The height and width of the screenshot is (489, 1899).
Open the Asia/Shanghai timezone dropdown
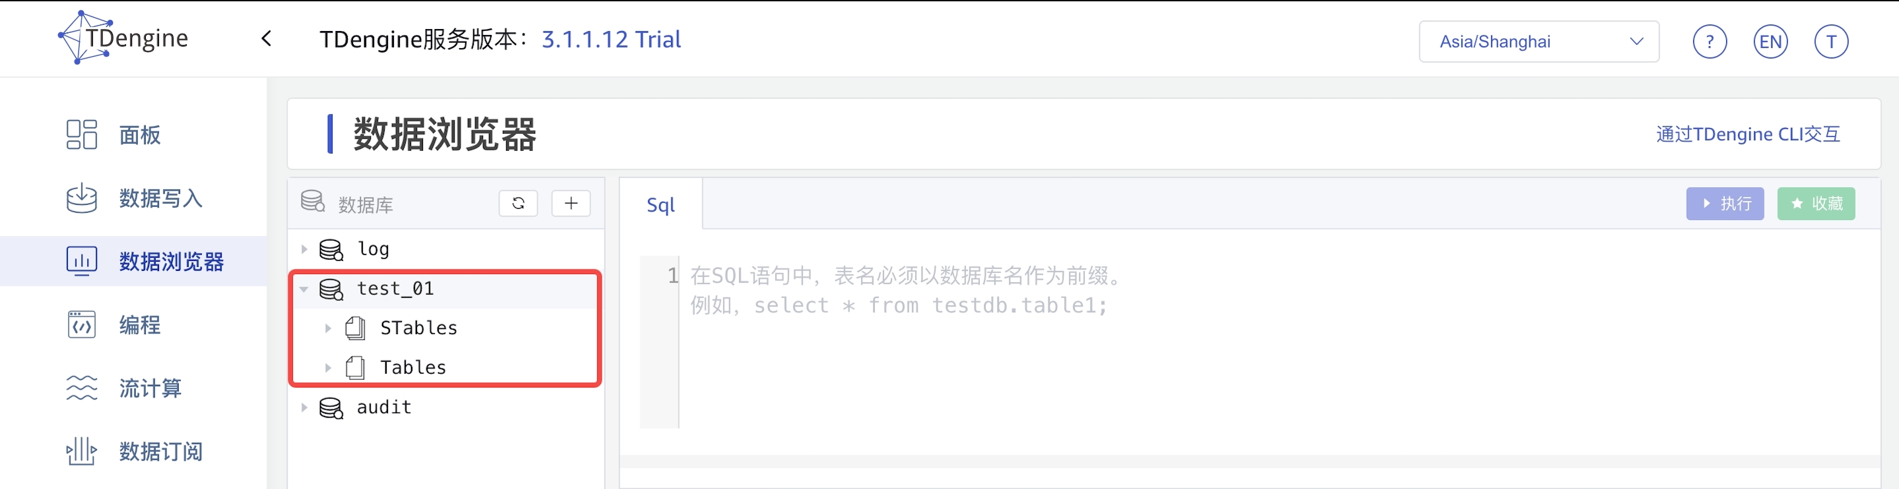tap(1539, 42)
